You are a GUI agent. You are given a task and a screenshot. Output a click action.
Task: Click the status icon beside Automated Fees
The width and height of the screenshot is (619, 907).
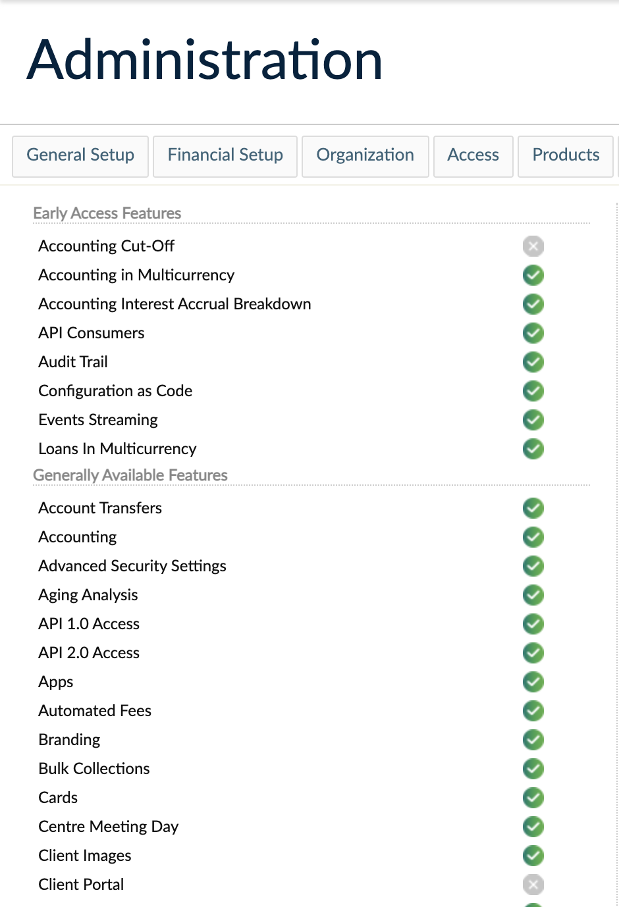click(x=533, y=711)
